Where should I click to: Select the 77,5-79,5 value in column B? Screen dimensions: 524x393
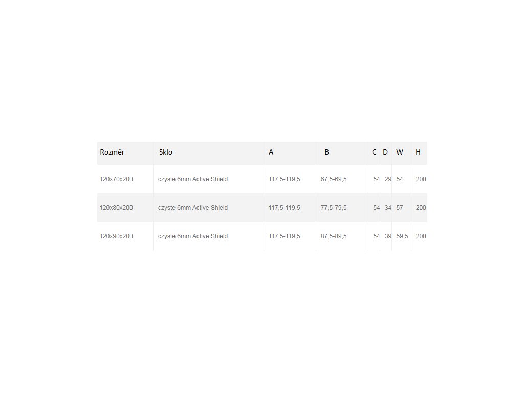click(x=334, y=208)
